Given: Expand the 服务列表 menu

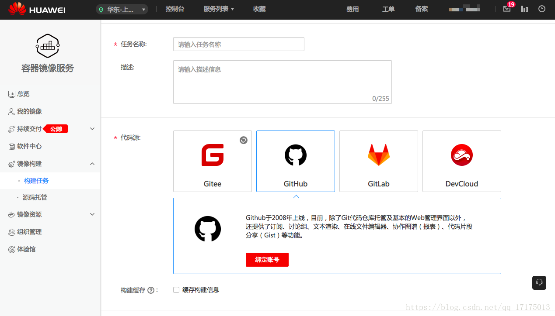Looking at the screenshot, I should pyautogui.click(x=219, y=9).
